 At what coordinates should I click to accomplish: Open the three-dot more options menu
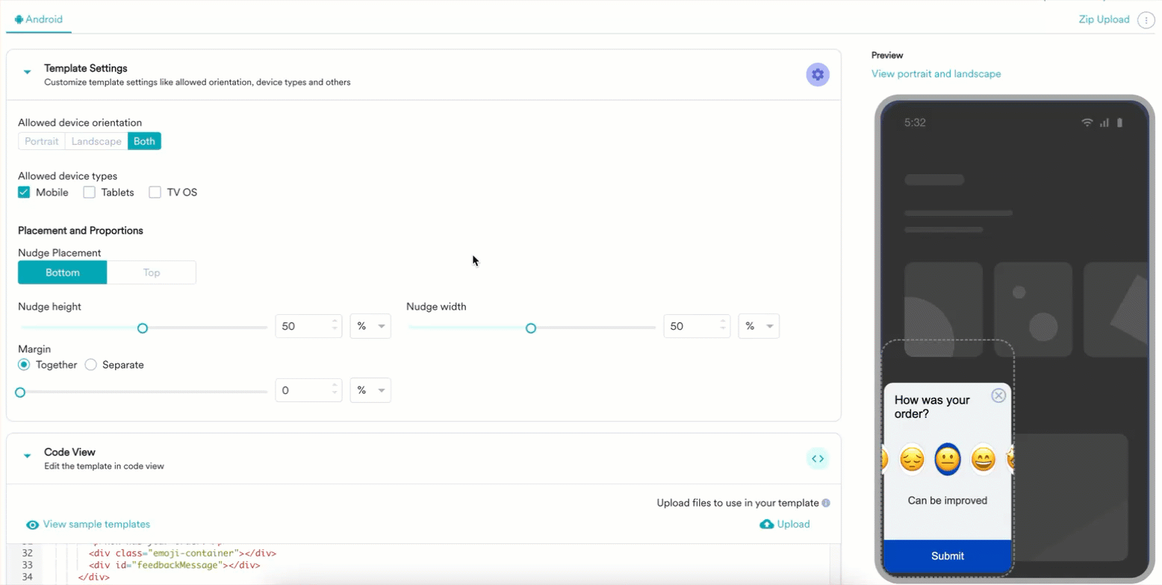coord(1146,20)
